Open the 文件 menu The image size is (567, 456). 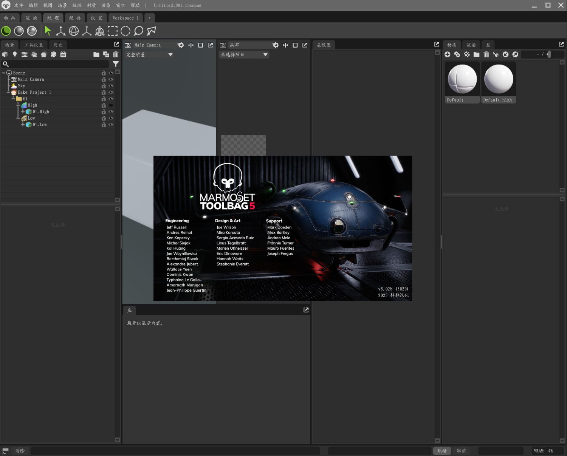pyautogui.click(x=19, y=5)
